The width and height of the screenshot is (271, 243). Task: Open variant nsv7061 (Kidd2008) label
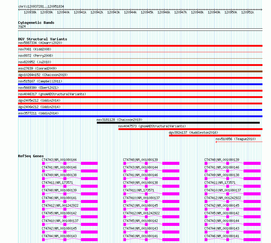pos(35,49)
